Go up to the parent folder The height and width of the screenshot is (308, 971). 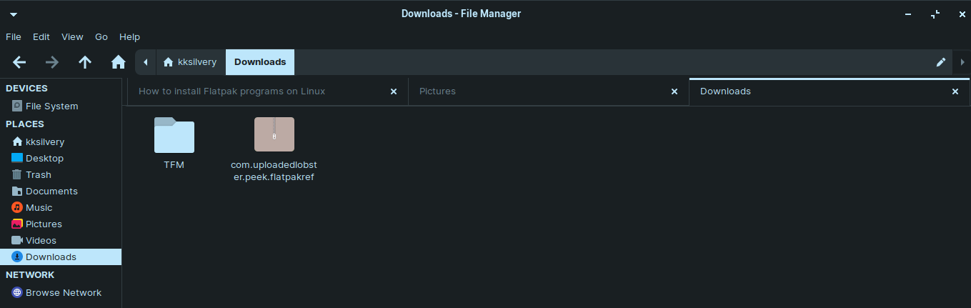click(85, 62)
